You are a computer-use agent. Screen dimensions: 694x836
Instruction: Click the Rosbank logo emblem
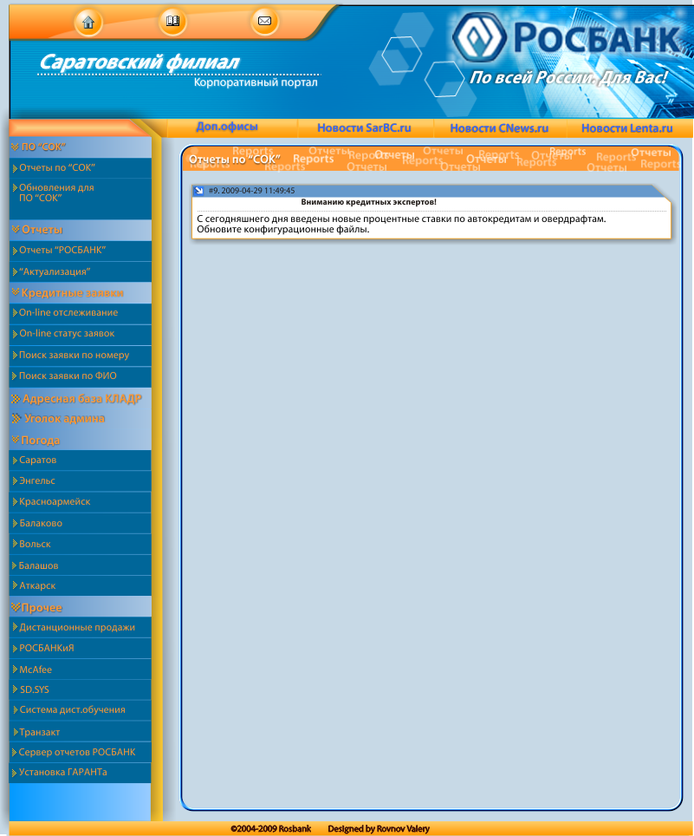[479, 37]
